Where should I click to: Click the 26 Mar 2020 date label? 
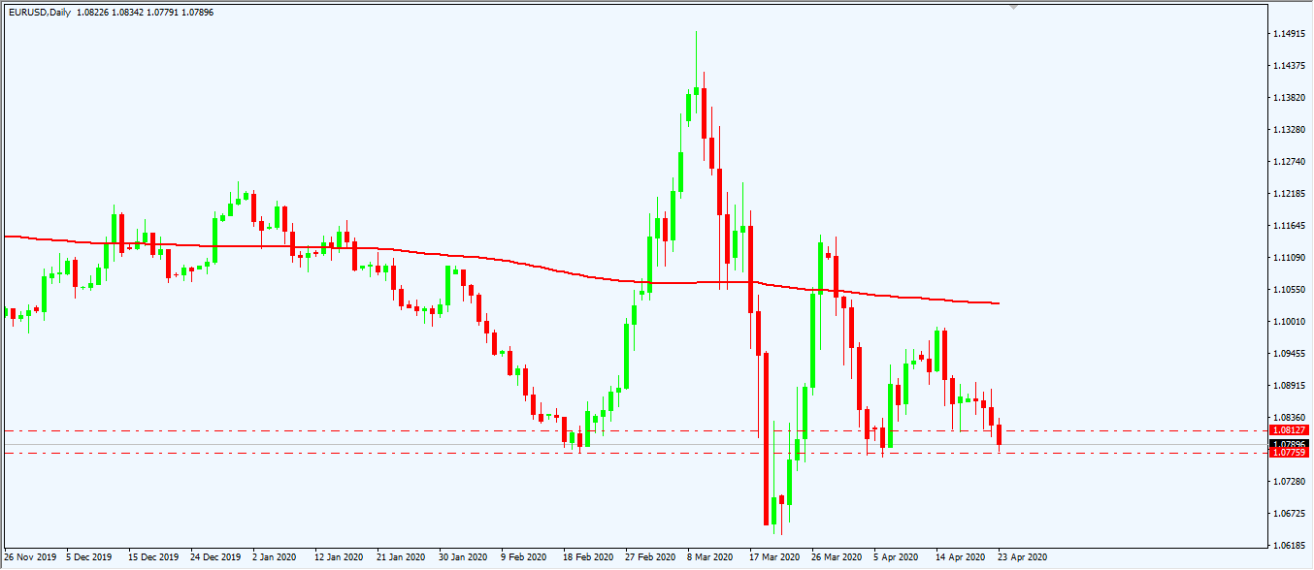point(837,557)
